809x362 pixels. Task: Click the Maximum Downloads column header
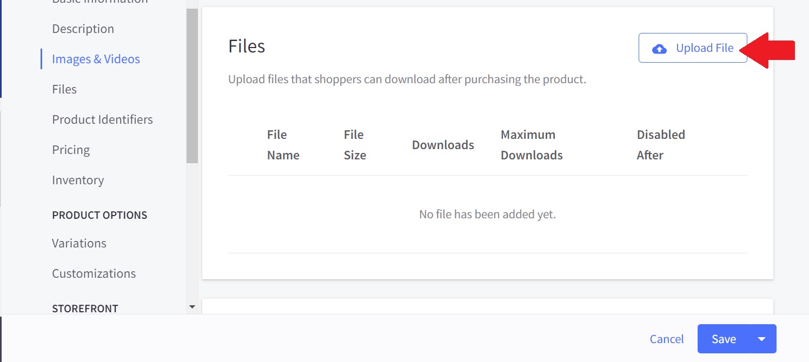click(x=532, y=145)
